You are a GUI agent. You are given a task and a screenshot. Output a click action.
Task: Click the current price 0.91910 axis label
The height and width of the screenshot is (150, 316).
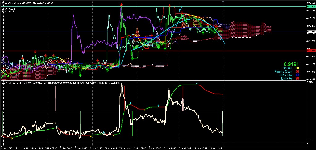tap(311, 32)
